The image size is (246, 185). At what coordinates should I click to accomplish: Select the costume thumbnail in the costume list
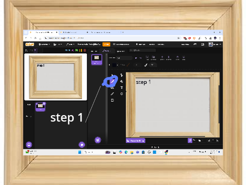97,60
